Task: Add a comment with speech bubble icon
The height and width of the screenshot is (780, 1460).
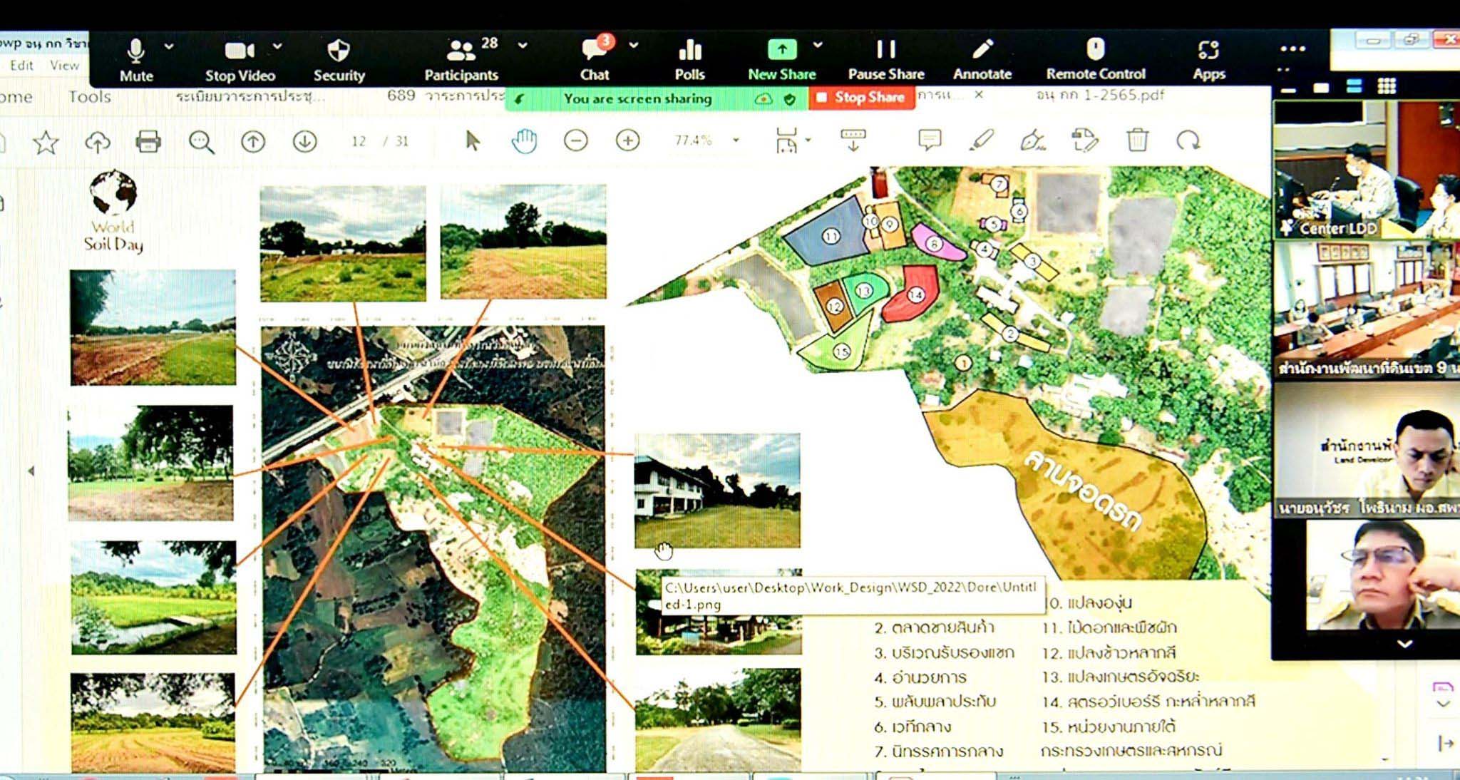Action: (930, 140)
